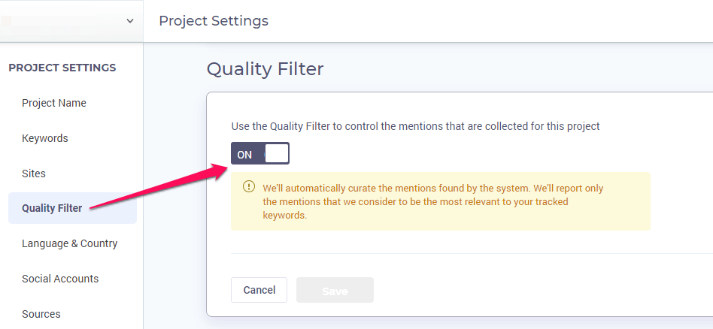Click the info icon in yellow notice
Screen dimensions: 713x329
point(249,187)
